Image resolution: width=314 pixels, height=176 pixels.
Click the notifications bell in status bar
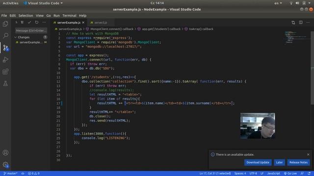coord(309,174)
